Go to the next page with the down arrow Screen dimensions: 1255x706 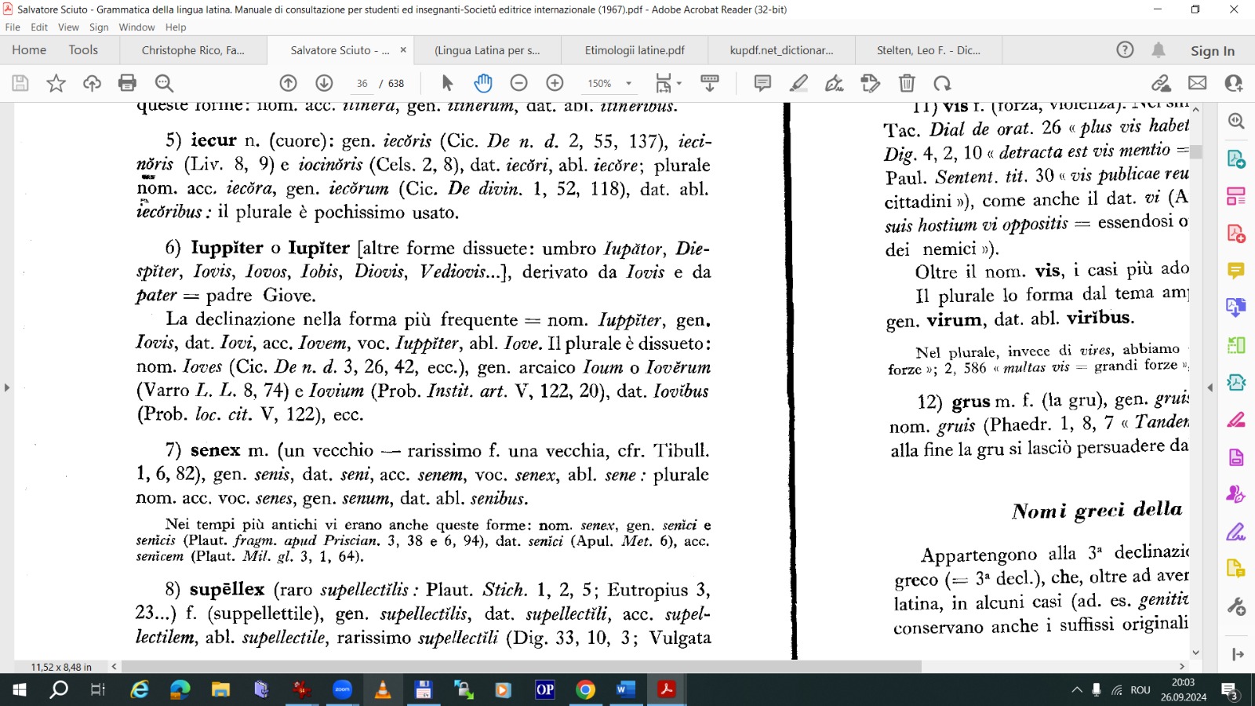click(324, 83)
